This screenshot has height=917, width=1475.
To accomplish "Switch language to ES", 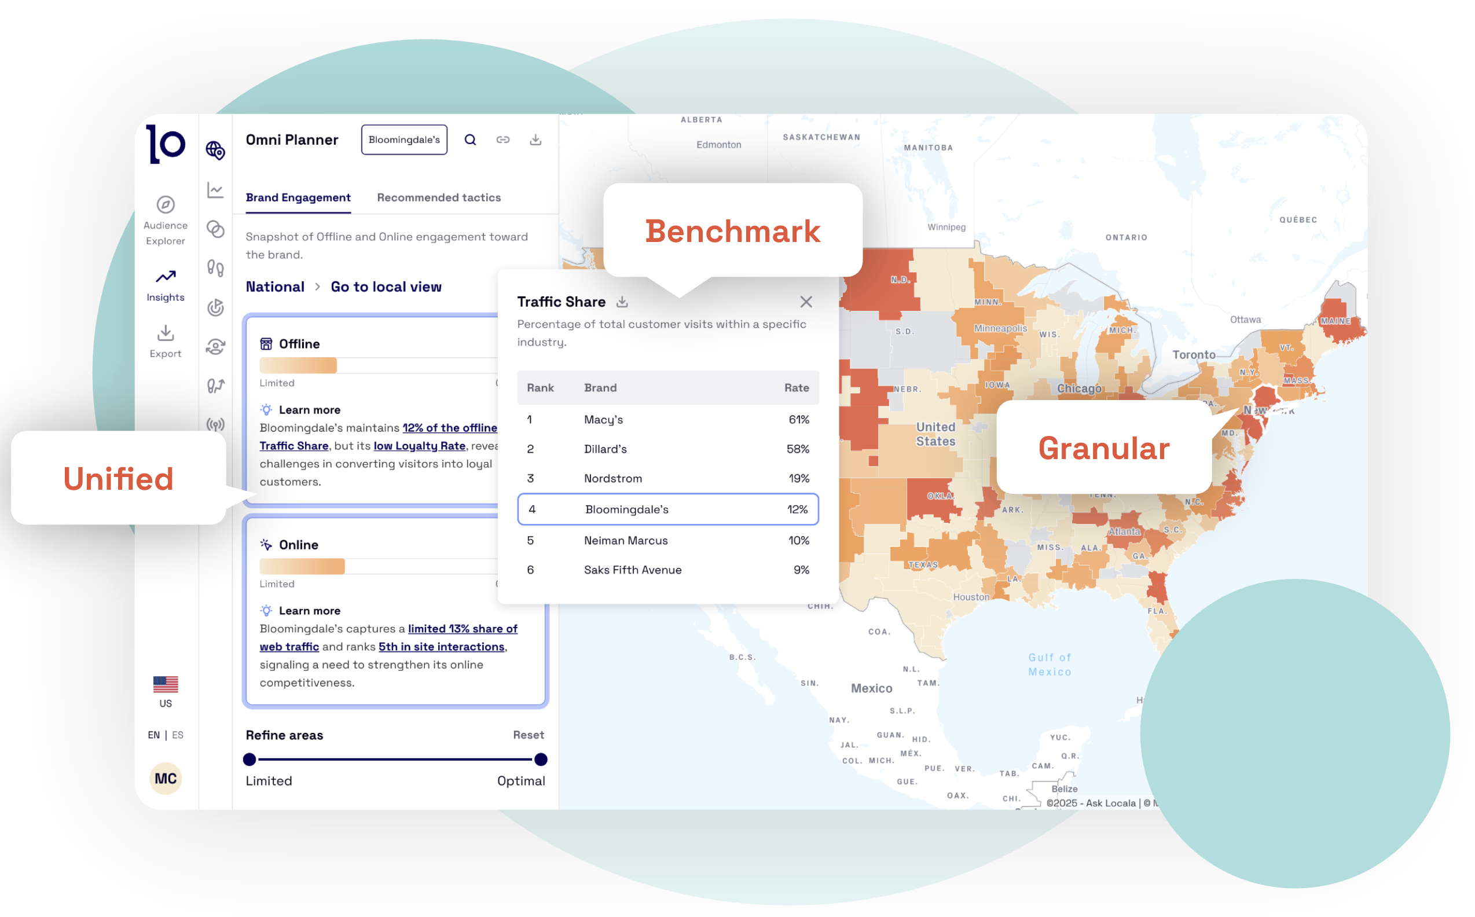I will 178,735.
